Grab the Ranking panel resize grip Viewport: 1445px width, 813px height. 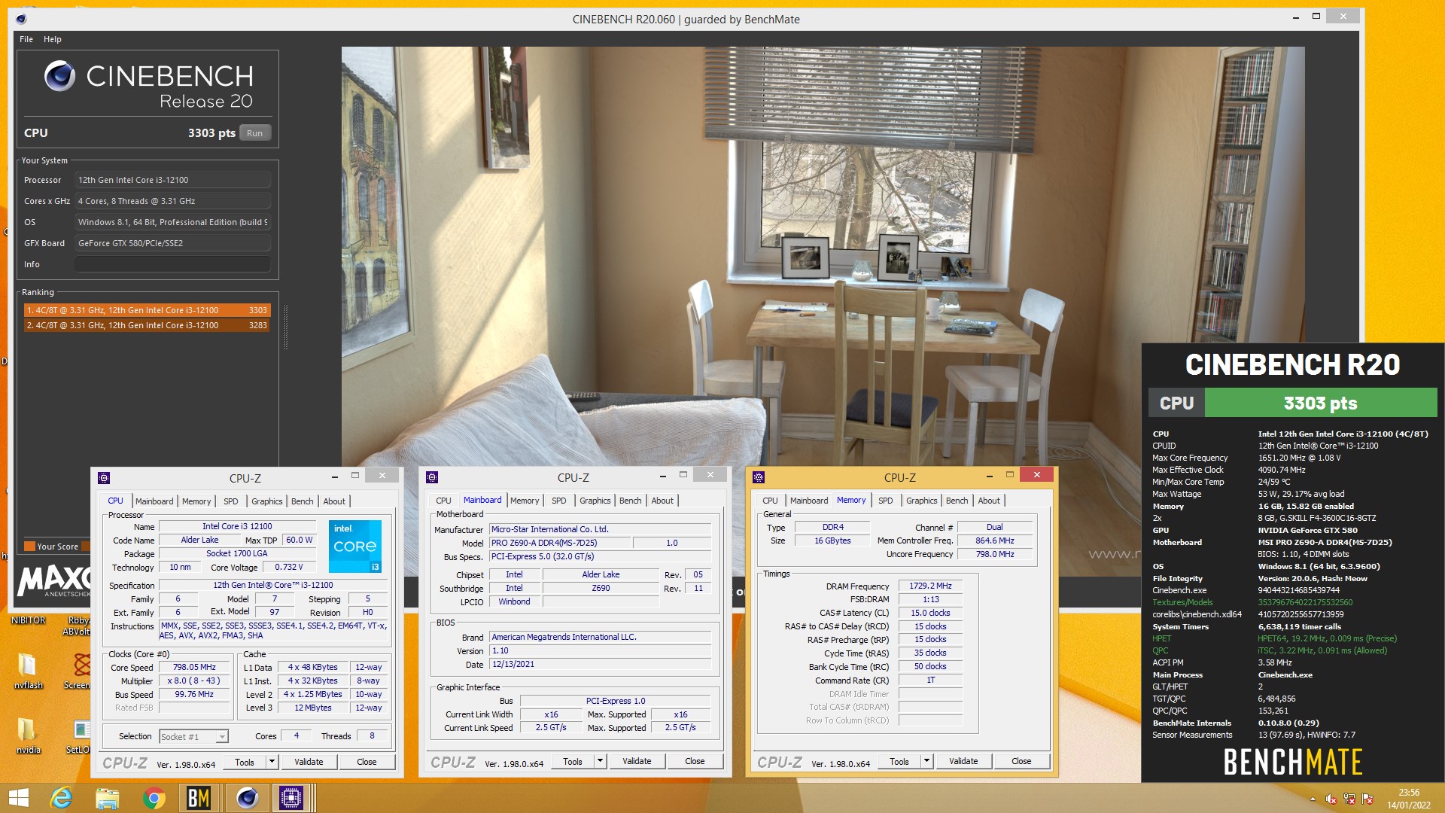tap(285, 327)
